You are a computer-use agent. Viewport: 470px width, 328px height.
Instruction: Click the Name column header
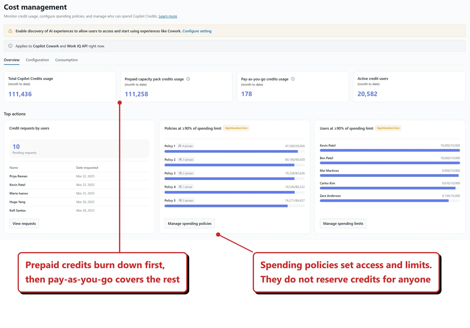pos(14,168)
